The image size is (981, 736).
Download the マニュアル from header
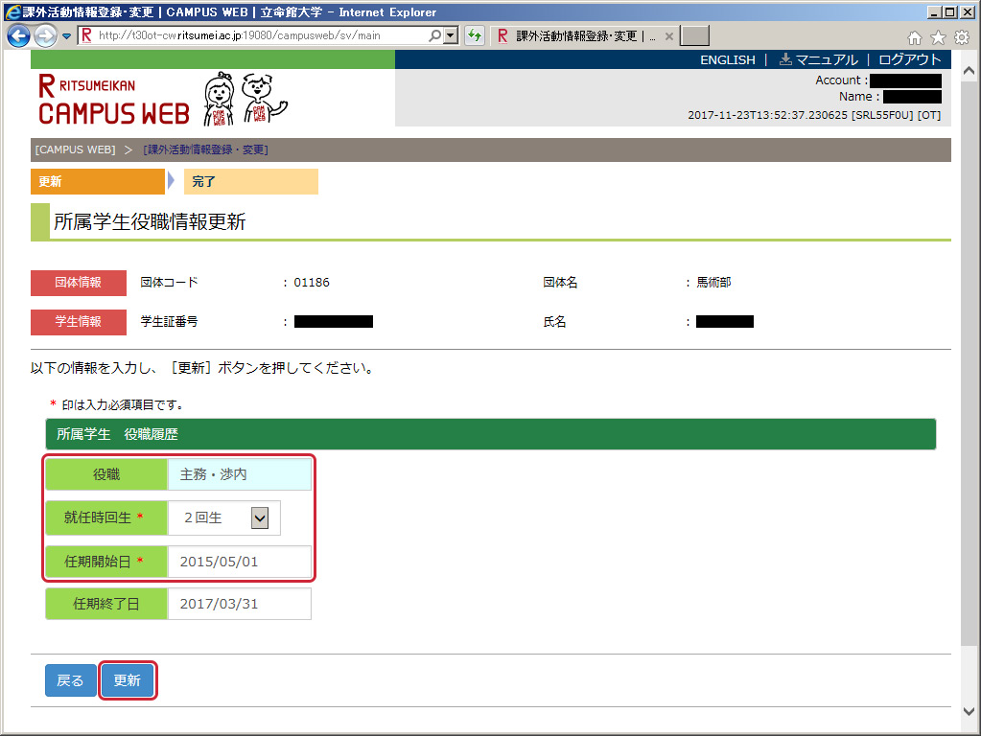click(x=818, y=59)
